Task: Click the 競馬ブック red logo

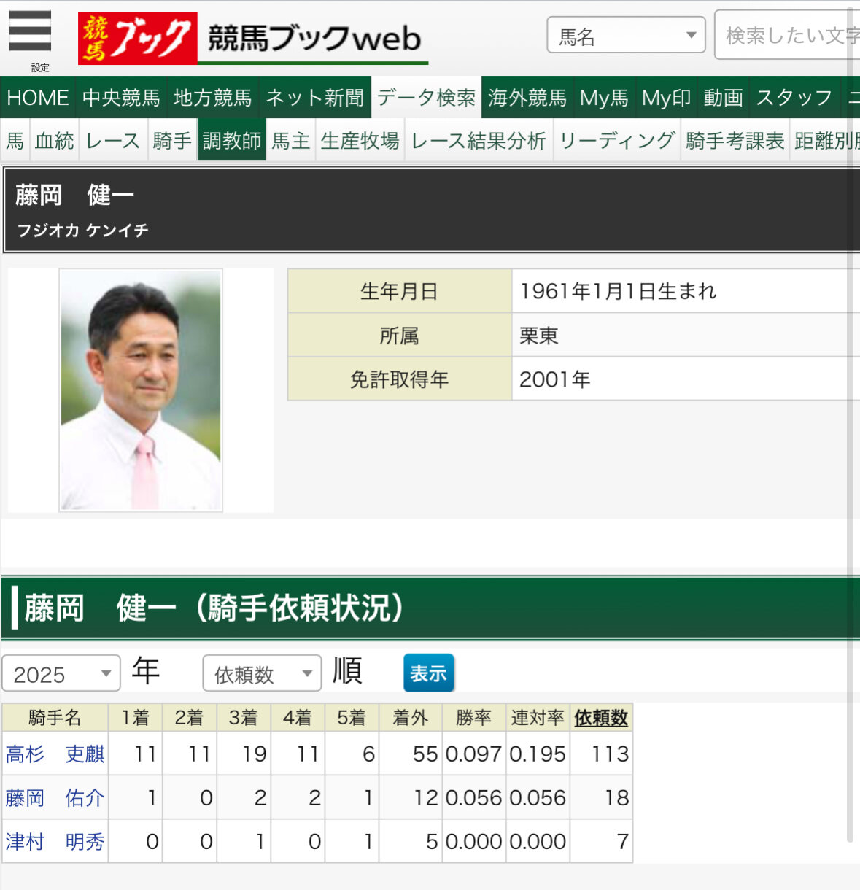Action: click(137, 38)
